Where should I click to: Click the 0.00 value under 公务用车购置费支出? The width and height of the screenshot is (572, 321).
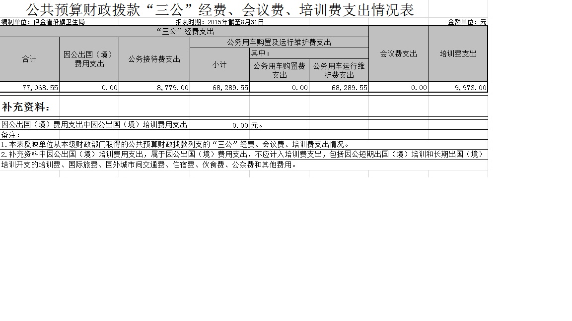click(x=300, y=88)
